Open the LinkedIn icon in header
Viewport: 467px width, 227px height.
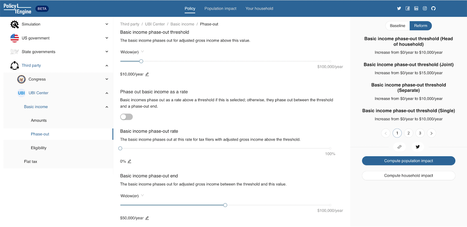point(416,8)
